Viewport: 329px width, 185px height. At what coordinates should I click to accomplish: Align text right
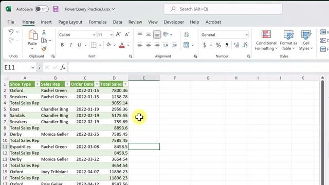click(157, 45)
